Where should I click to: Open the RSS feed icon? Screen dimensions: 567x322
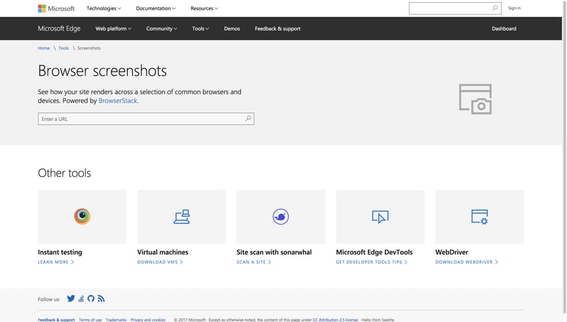[x=101, y=298]
